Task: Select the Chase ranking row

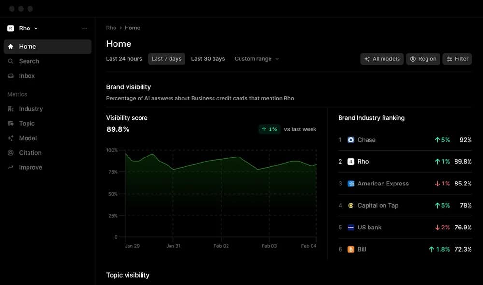Action: pyautogui.click(x=405, y=140)
